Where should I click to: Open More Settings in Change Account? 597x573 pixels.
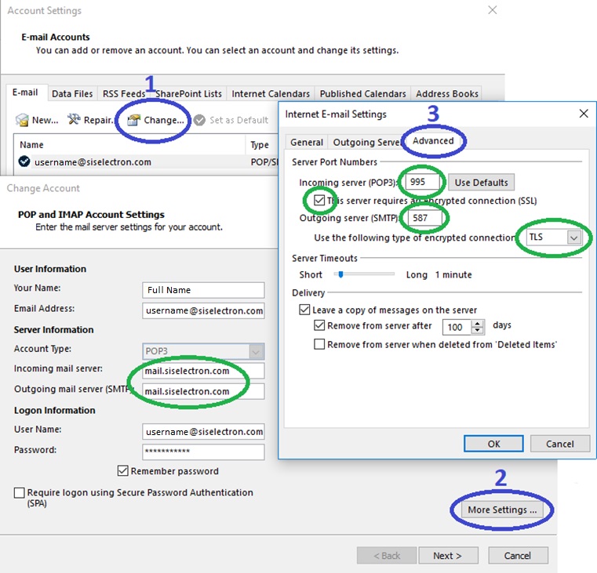point(502,510)
